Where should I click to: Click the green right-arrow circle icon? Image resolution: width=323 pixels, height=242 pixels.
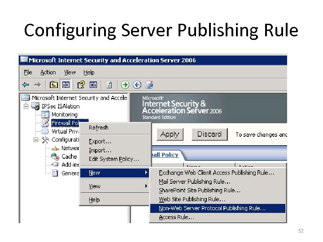click(125, 85)
